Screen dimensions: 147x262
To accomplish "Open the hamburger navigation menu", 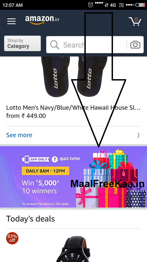I will pos(11,21).
